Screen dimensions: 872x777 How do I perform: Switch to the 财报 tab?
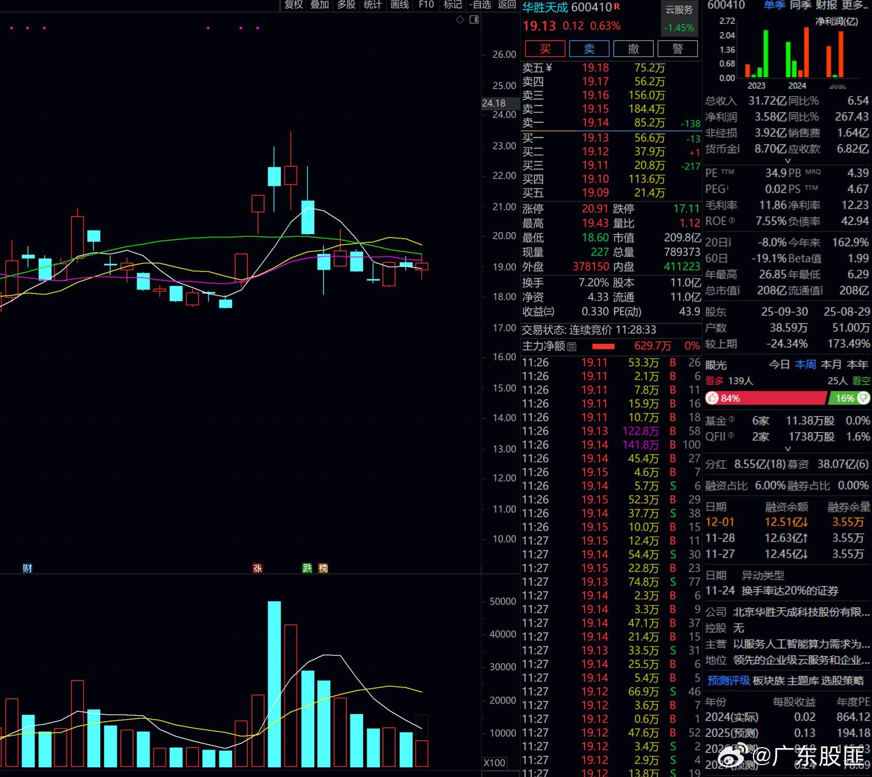pyautogui.click(x=826, y=5)
